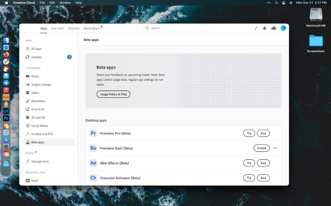Open the user profile avatar
This screenshot has width=331, height=206.
(x=283, y=28)
